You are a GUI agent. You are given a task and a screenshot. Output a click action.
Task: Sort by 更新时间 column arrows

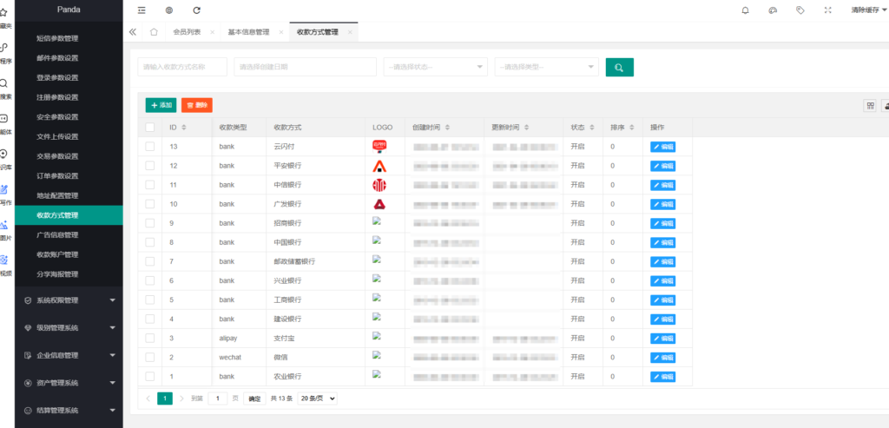527,128
